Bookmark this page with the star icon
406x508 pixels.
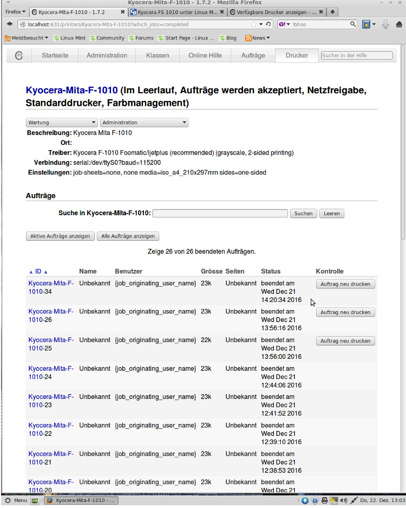click(254, 24)
